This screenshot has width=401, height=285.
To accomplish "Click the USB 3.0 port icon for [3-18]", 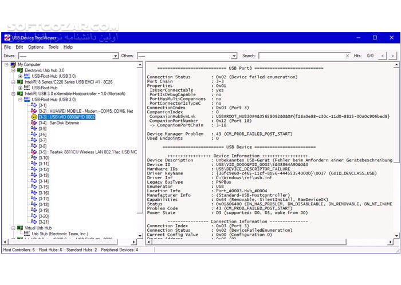I will tap(34, 204).
